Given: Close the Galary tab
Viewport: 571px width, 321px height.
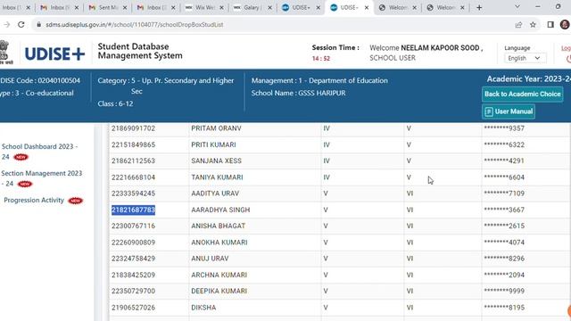Looking at the screenshot, I should coord(269,7).
